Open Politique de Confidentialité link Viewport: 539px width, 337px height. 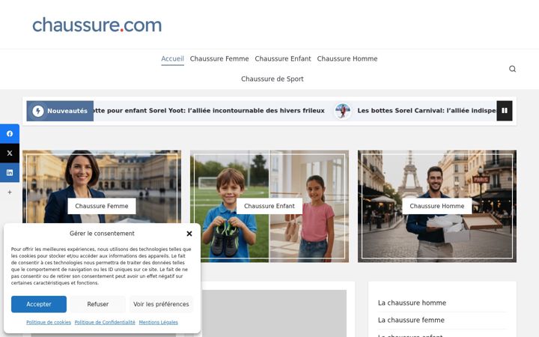(x=105, y=322)
